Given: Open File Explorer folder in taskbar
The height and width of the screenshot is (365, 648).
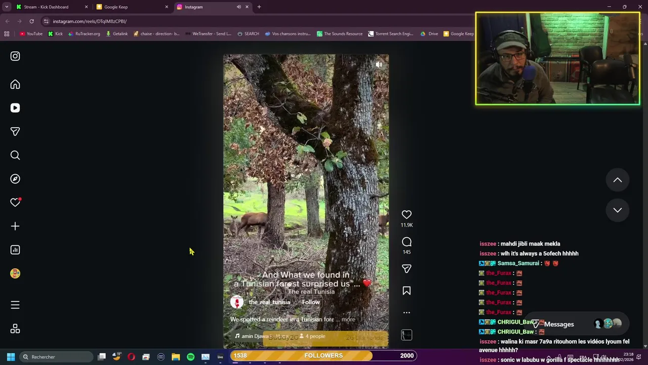Looking at the screenshot, I should tap(176, 357).
